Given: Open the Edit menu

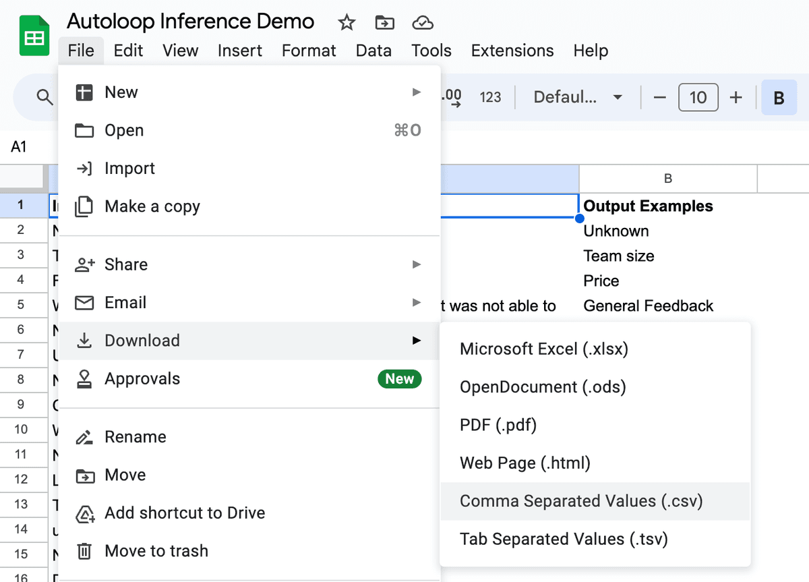Looking at the screenshot, I should [x=128, y=51].
